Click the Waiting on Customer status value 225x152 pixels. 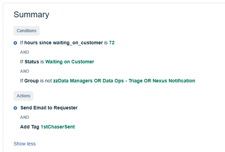[69, 62]
